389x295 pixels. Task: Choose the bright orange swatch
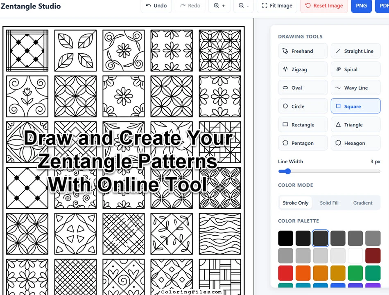(303, 273)
